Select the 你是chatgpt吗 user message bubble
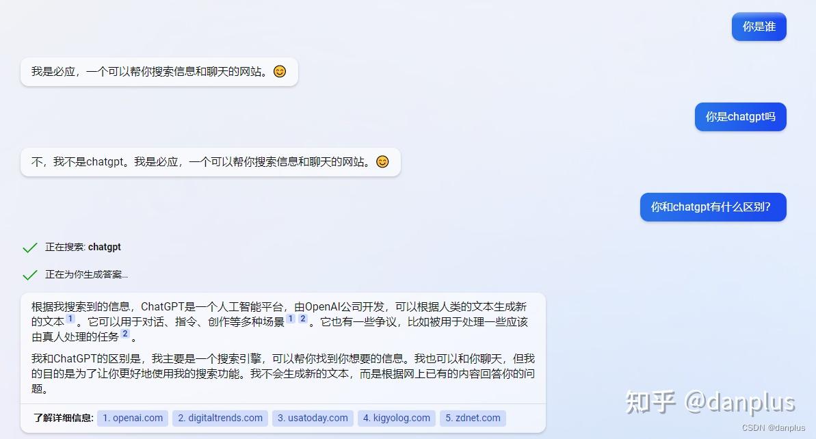This screenshot has width=816, height=439. click(741, 117)
